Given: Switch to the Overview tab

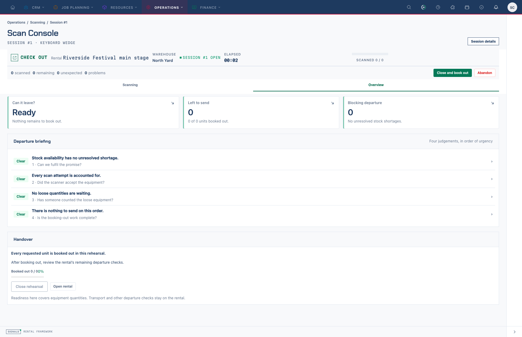Looking at the screenshot, I should (376, 85).
